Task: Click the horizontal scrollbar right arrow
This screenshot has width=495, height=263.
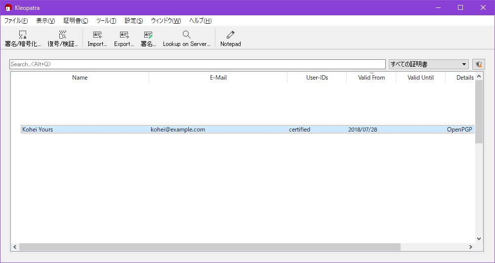Action: click(x=471, y=247)
